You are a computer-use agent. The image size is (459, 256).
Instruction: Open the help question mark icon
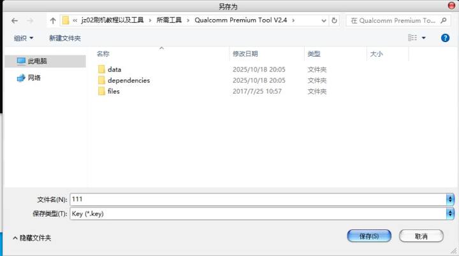[445, 38]
